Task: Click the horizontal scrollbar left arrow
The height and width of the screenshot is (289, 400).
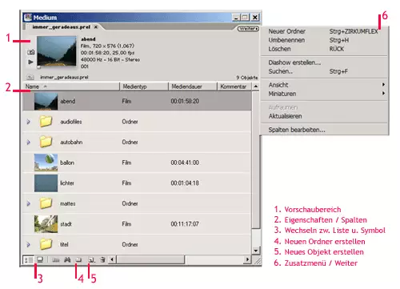Action: point(112,259)
